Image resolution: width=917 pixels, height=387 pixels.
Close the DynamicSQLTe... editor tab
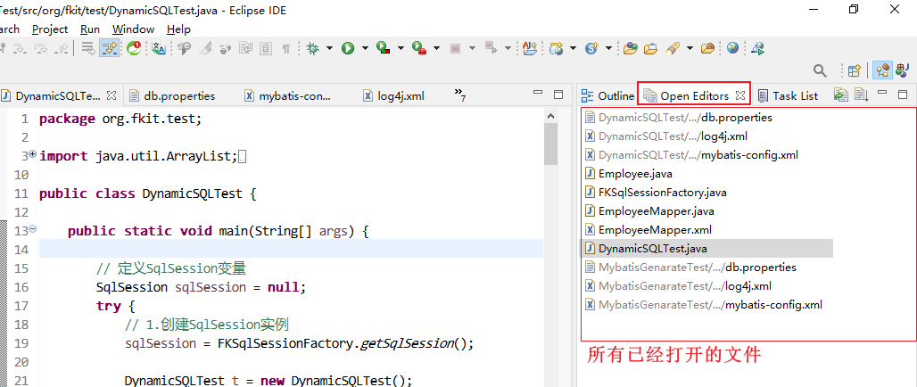tap(112, 95)
